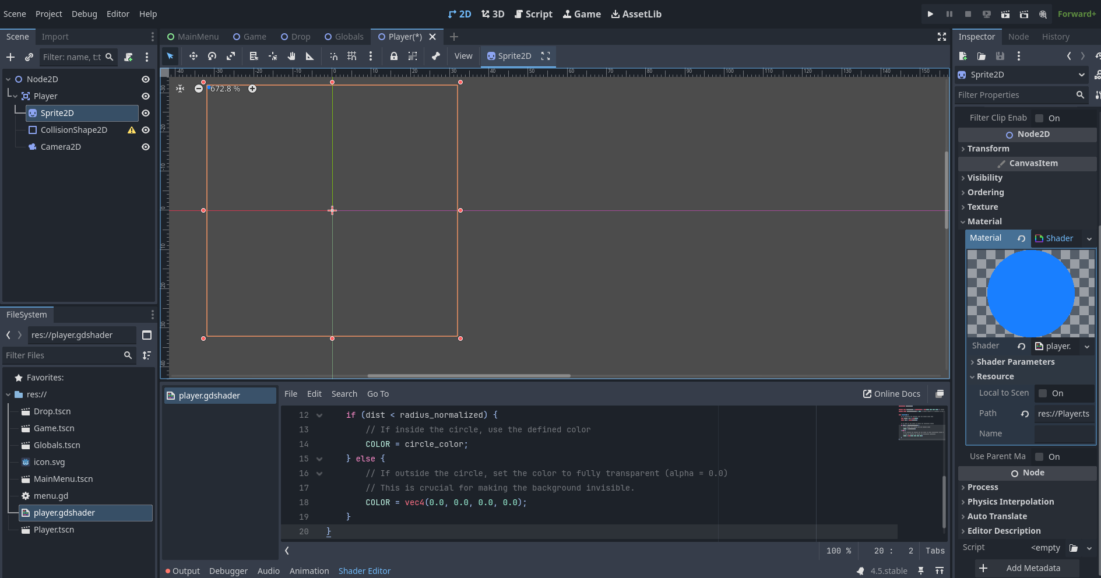
Task: Select the Scale Mode tool icon
Action: click(x=231, y=56)
